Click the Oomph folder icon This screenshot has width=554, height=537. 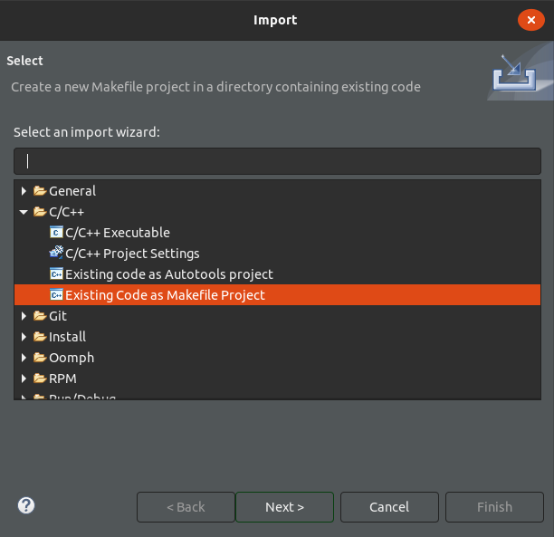click(x=40, y=358)
